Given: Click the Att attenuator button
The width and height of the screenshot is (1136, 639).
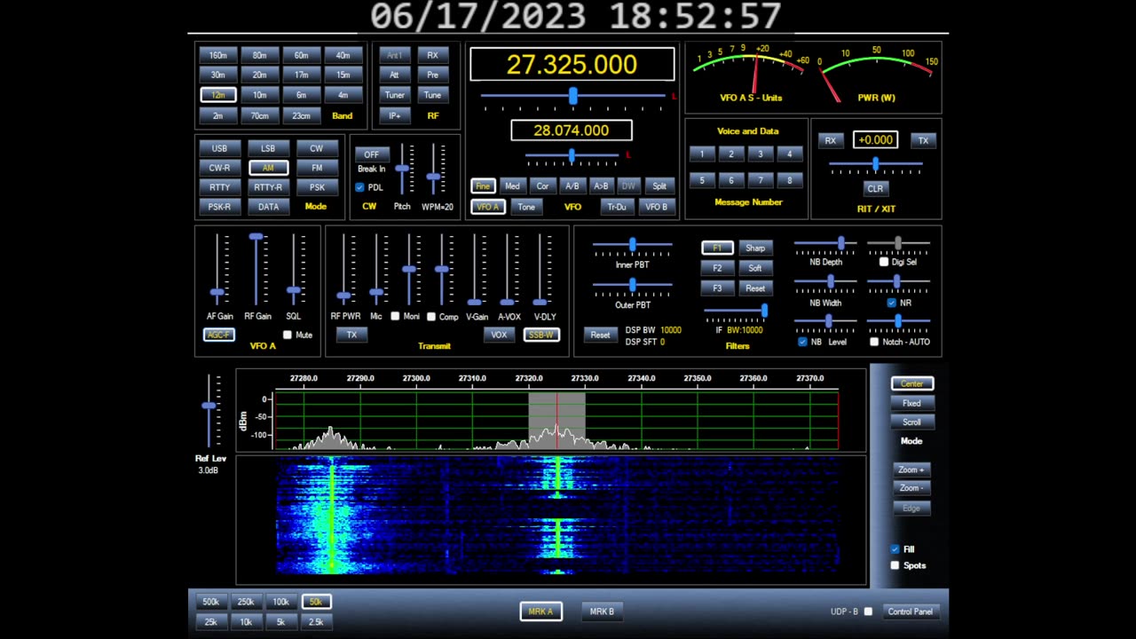Looking at the screenshot, I should point(394,75).
